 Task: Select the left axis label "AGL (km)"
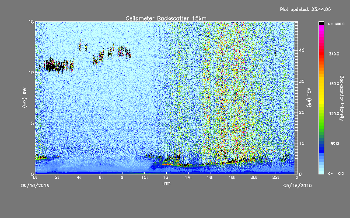(24, 98)
